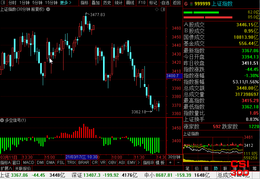Switch indicator to MACD
Image resolution: width=260 pixels, height=179 pixels.
coord(29,163)
